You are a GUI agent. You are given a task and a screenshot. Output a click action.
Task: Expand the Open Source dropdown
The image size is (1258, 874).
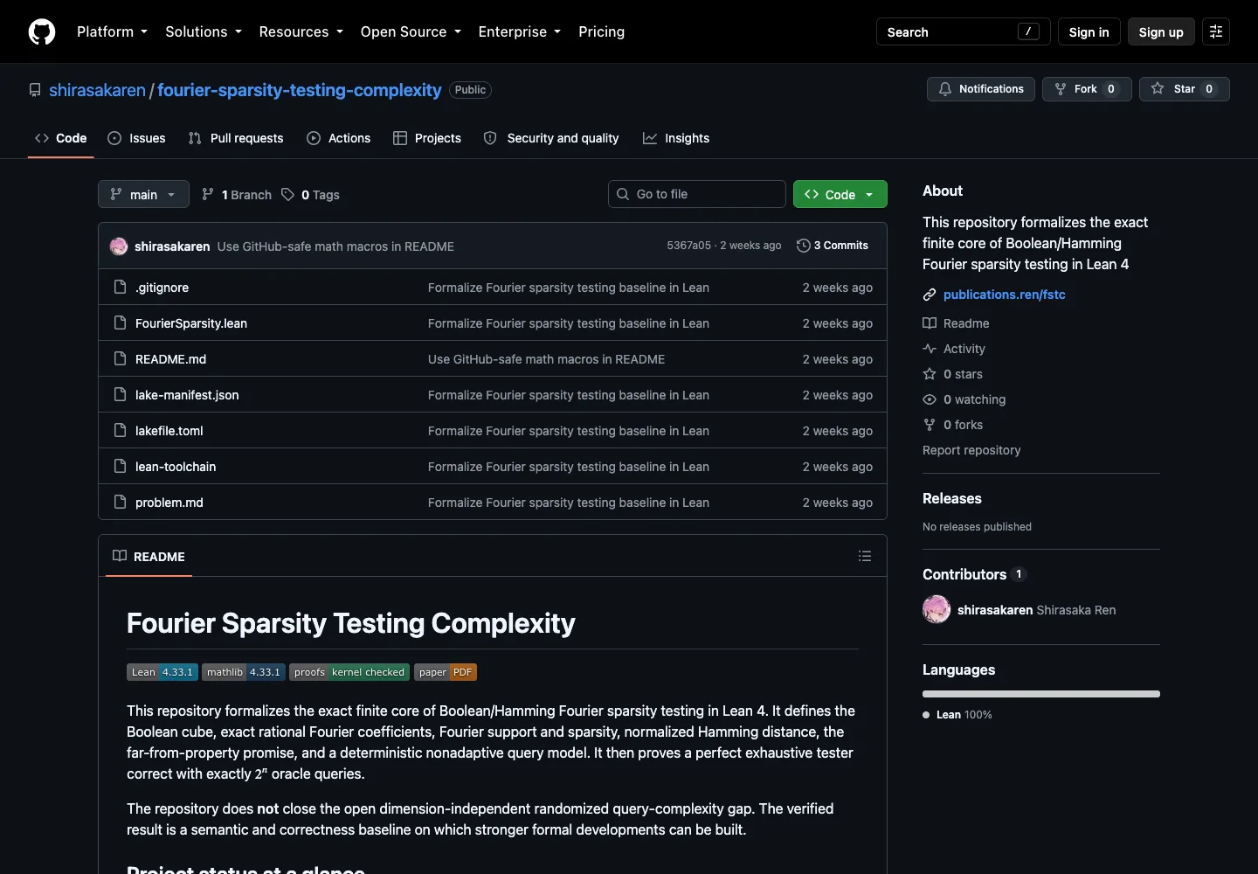pos(411,31)
